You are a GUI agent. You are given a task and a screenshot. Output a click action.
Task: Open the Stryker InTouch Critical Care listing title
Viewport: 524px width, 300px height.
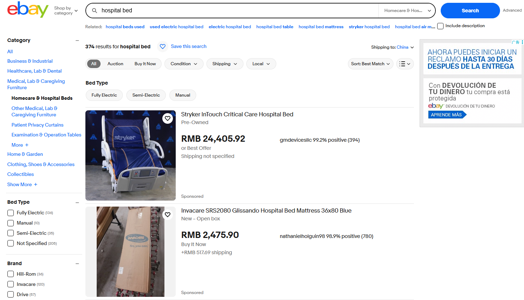(237, 115)
